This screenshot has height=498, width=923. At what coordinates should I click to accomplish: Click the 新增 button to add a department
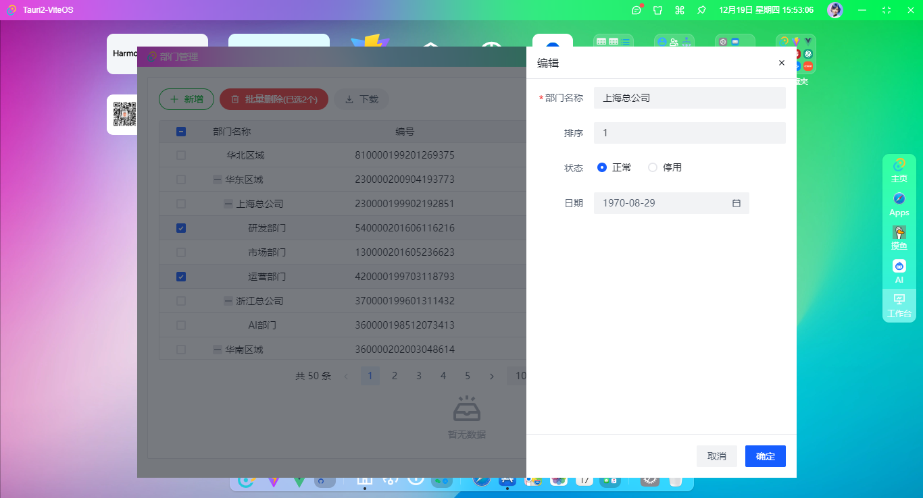pos(186,99)
